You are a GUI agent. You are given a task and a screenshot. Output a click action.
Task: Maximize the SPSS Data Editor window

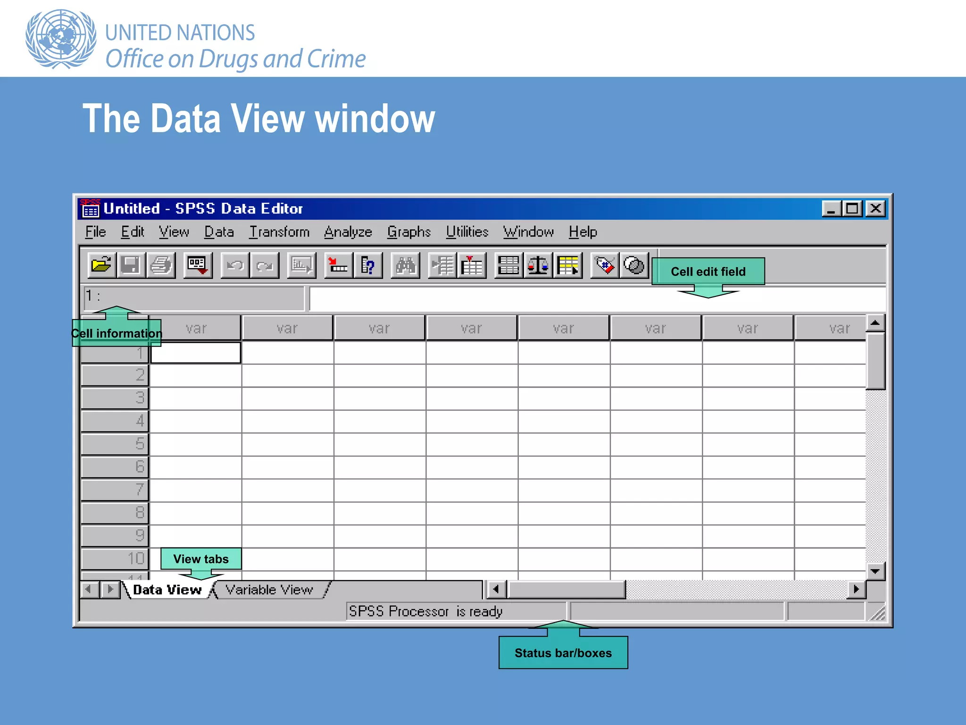pos(852,209)
